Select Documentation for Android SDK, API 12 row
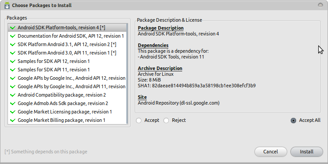Screen dimensions: 328x164 [67, 36]
